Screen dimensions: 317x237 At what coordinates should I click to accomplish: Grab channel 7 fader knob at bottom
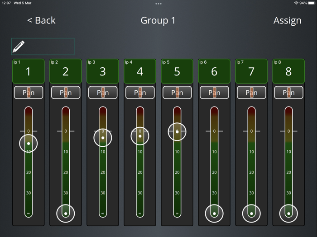(251, 214)
